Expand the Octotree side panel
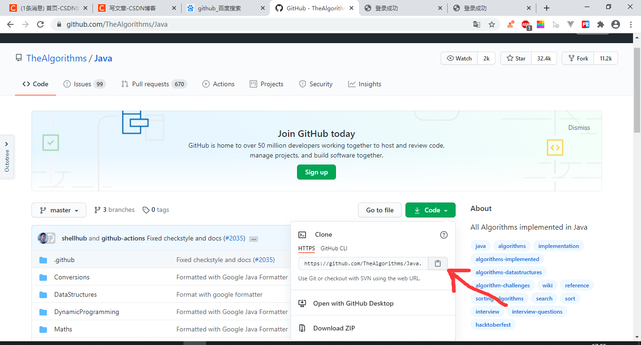 pyautogui.click(x=7, y=157)
